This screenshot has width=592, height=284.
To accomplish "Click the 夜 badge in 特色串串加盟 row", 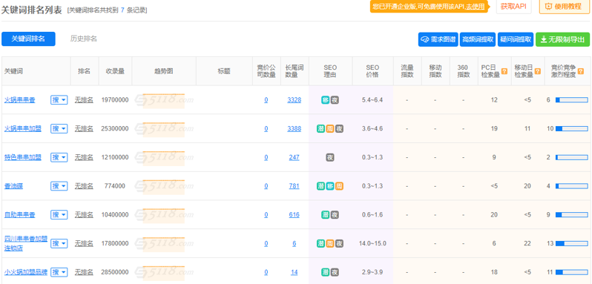I will tap(330, 157).
